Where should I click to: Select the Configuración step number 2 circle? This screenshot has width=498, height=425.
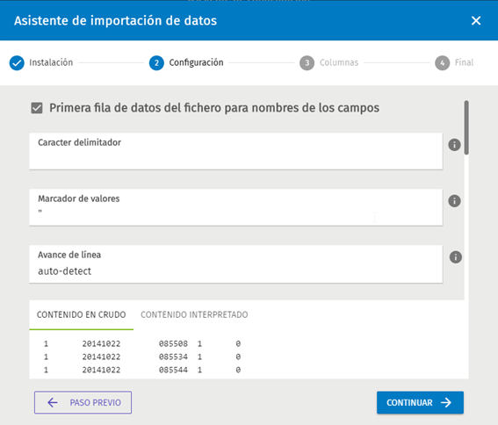tap(156, 63)
